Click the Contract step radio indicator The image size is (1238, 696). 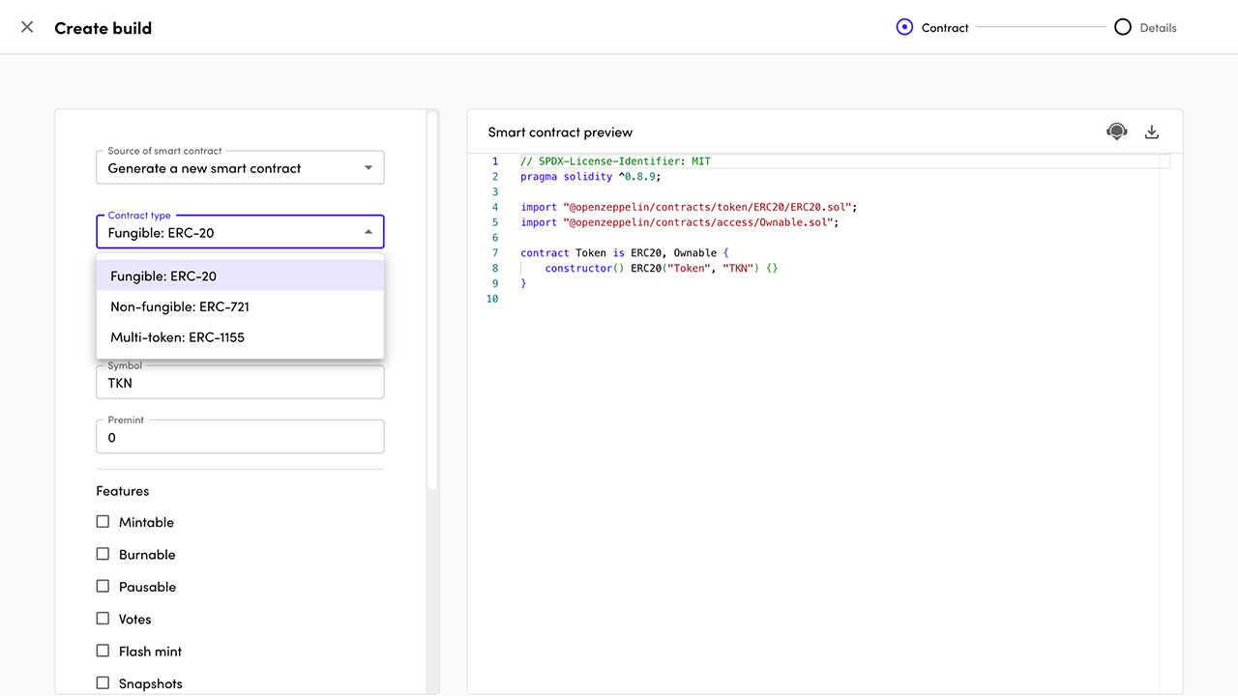point(904,27)
